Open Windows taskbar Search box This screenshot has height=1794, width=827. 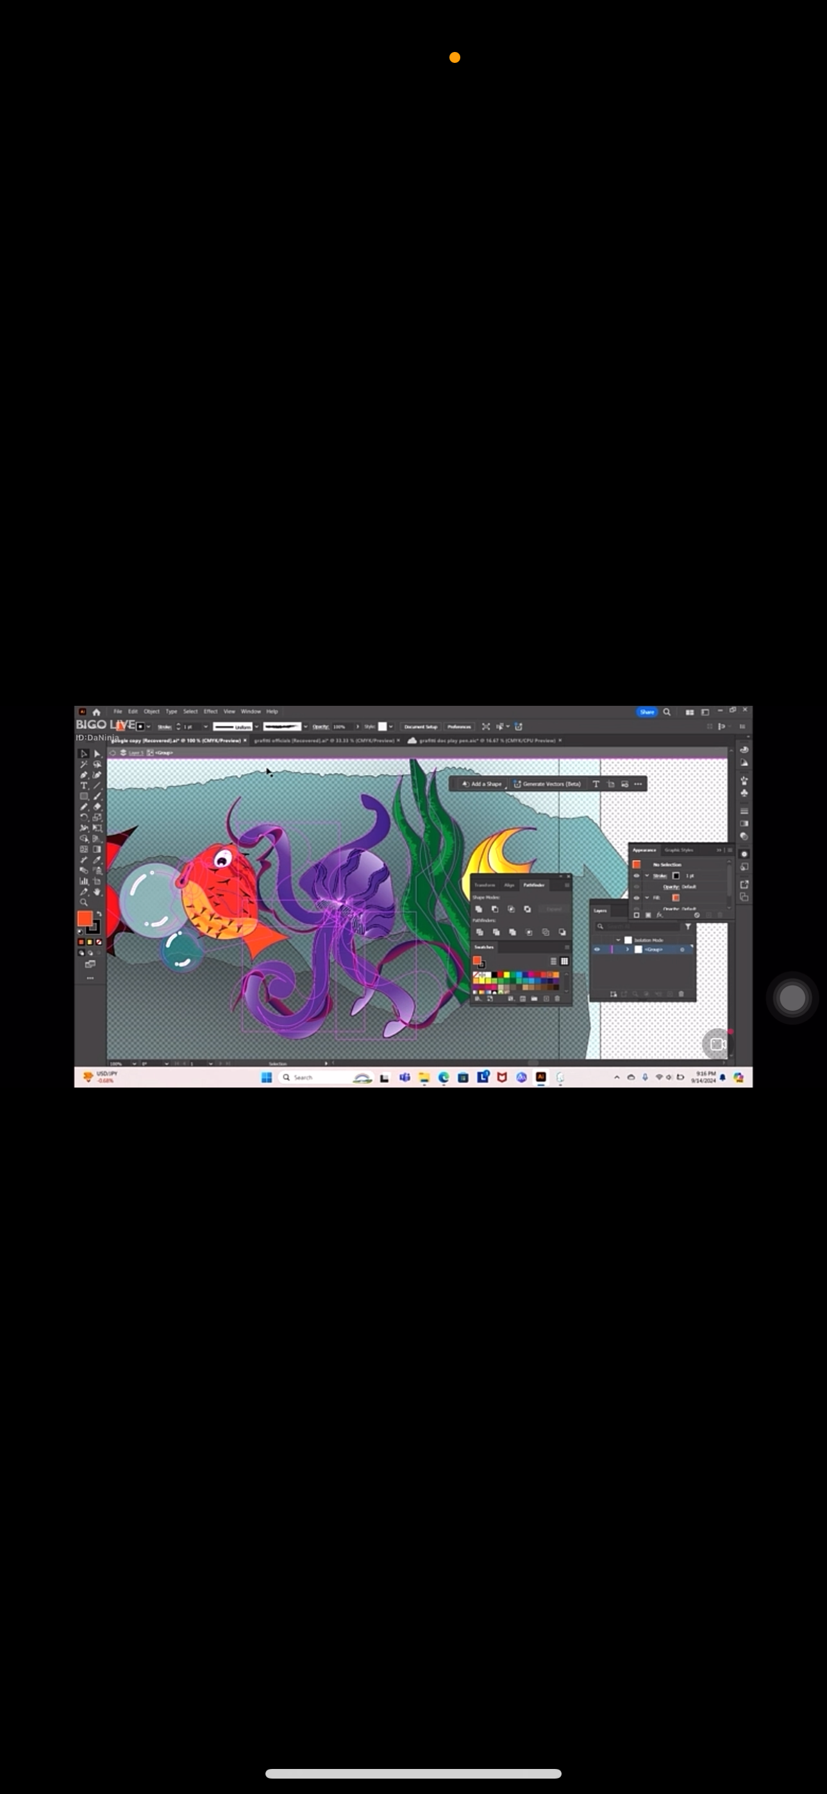pyautogui.click(x=326, y=1077)
